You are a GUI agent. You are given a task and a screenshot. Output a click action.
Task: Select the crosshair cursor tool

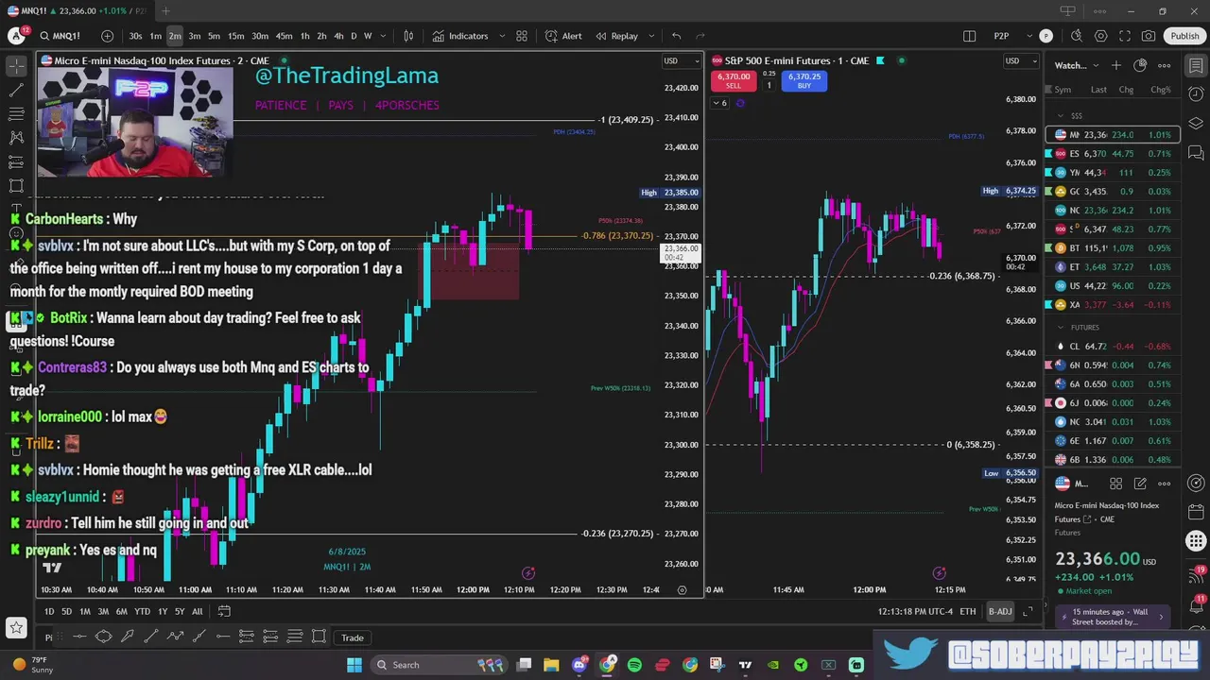[16, 65]
